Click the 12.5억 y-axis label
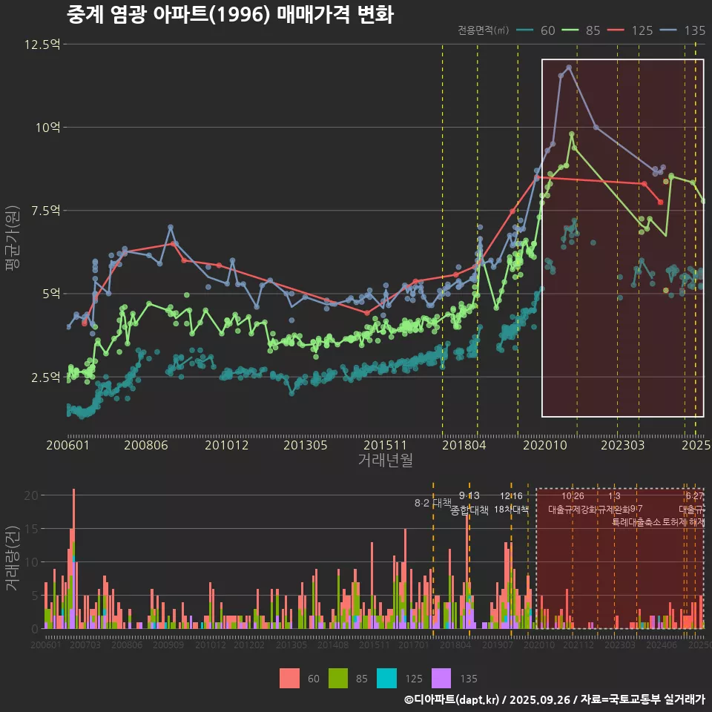This screenshot has height=712, width=712. pos(42,44)
